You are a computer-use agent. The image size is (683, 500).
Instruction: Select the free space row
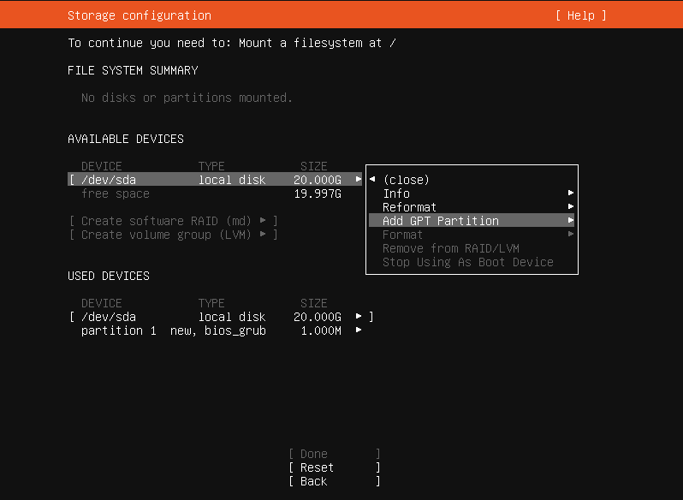tap(211, 193)
